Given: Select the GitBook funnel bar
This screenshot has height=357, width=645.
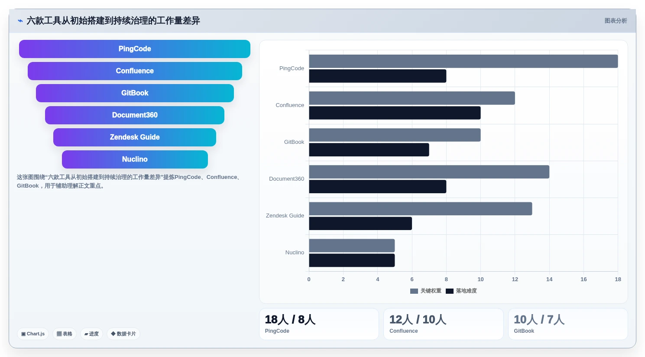Looking at the screenshot, I should [135, 93].
